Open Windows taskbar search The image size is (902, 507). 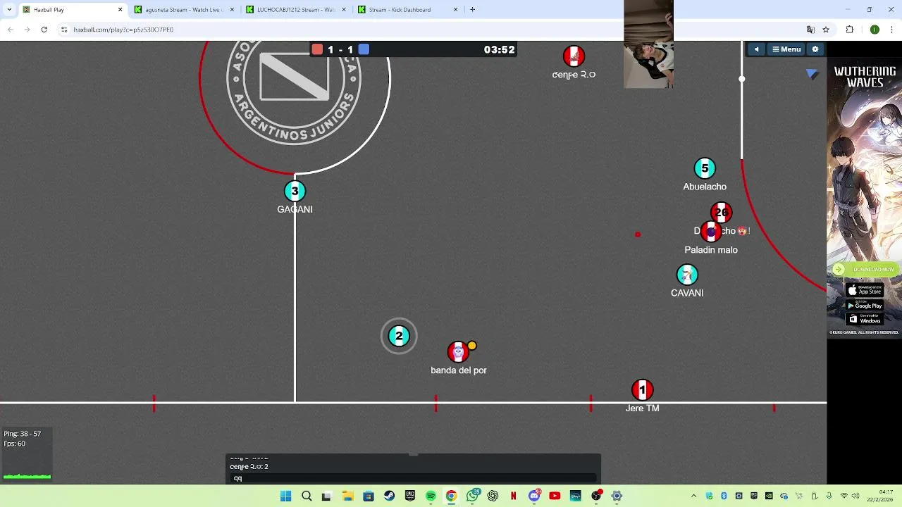point(307,496)
